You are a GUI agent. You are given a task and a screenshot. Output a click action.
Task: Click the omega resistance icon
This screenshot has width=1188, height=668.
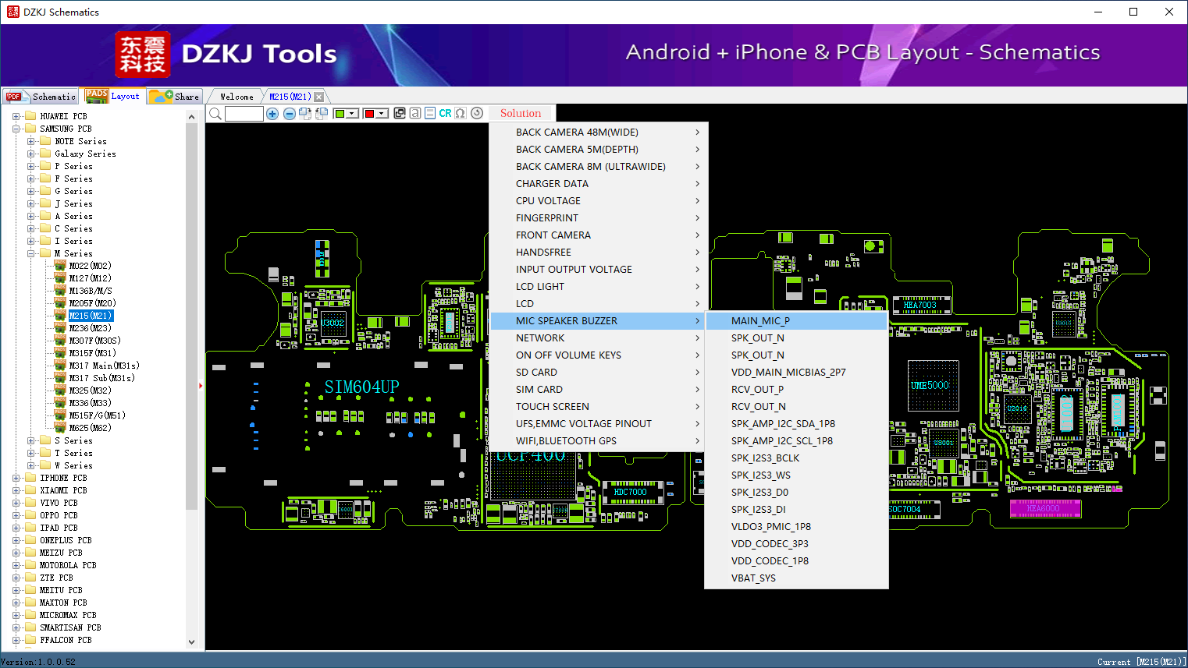point(461,113)
